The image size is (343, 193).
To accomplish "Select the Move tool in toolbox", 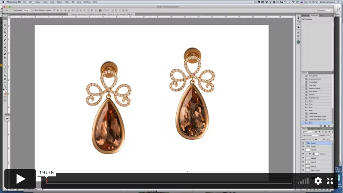I will pos(5,18).
